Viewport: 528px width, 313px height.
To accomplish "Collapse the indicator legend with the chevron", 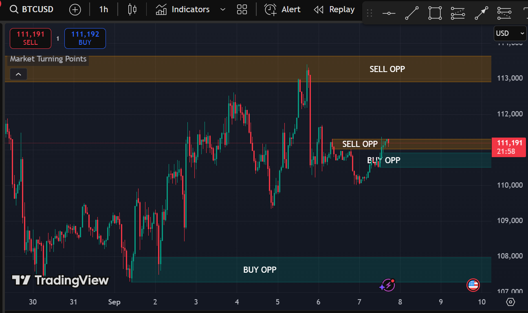I will pos(18,74).
